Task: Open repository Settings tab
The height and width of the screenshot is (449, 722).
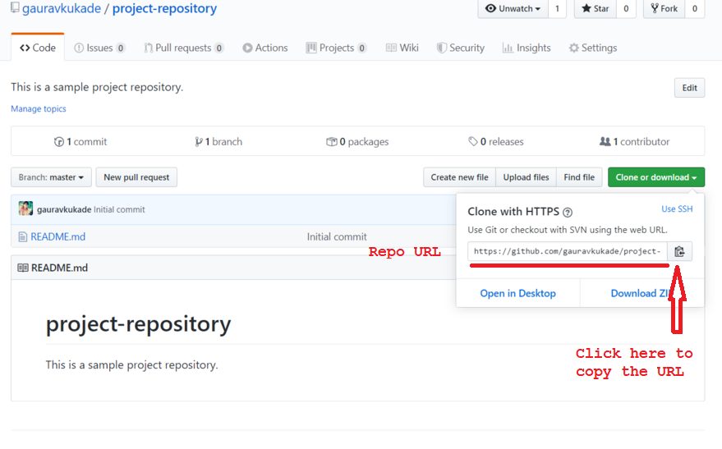Action: (592, 48)
